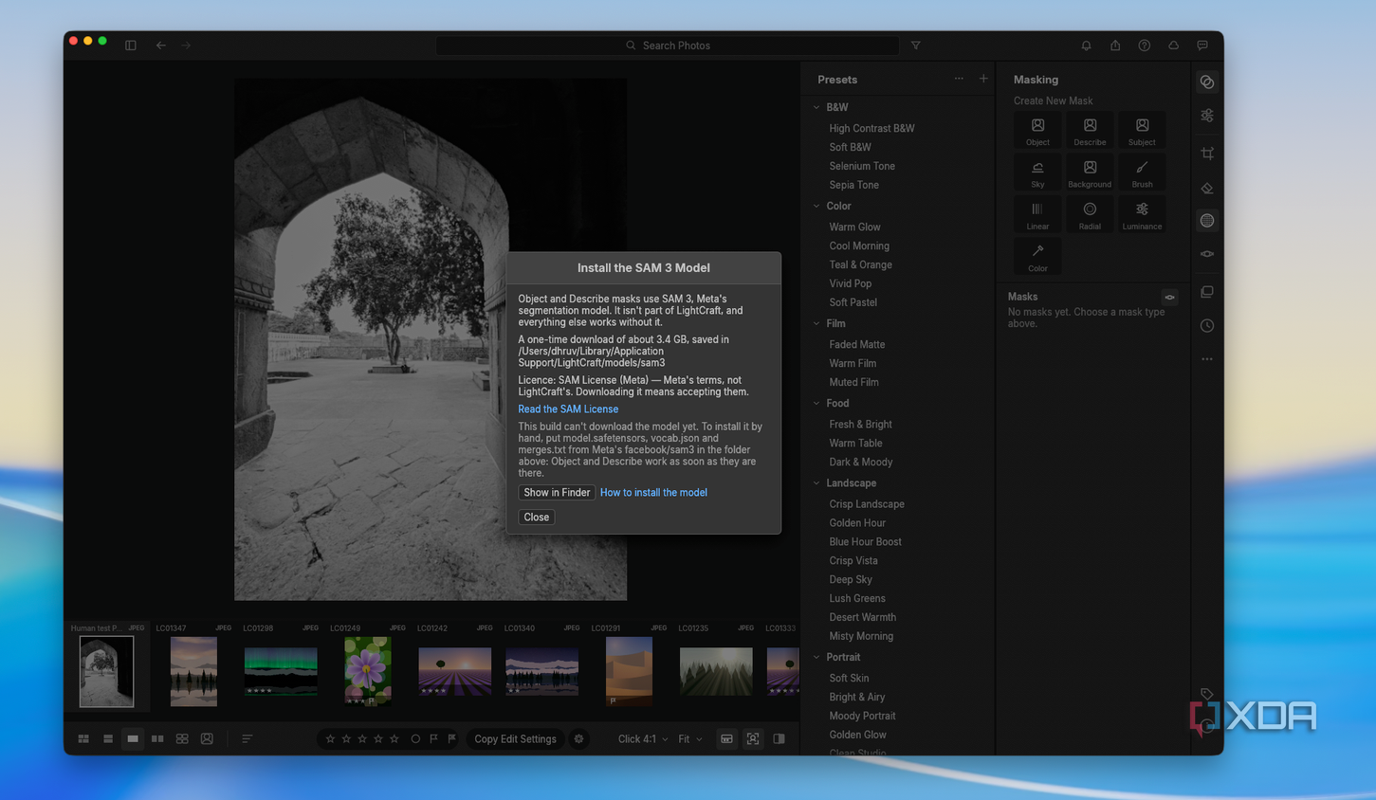Collapse the Color preset group
Screen dimensions: 1376x800
tap(816, 206)
